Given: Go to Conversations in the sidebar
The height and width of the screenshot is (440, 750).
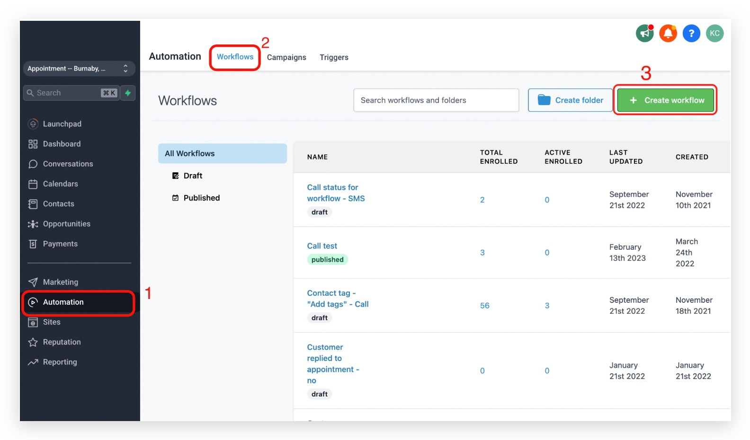Looking at the screenshot, I should 68,164.
